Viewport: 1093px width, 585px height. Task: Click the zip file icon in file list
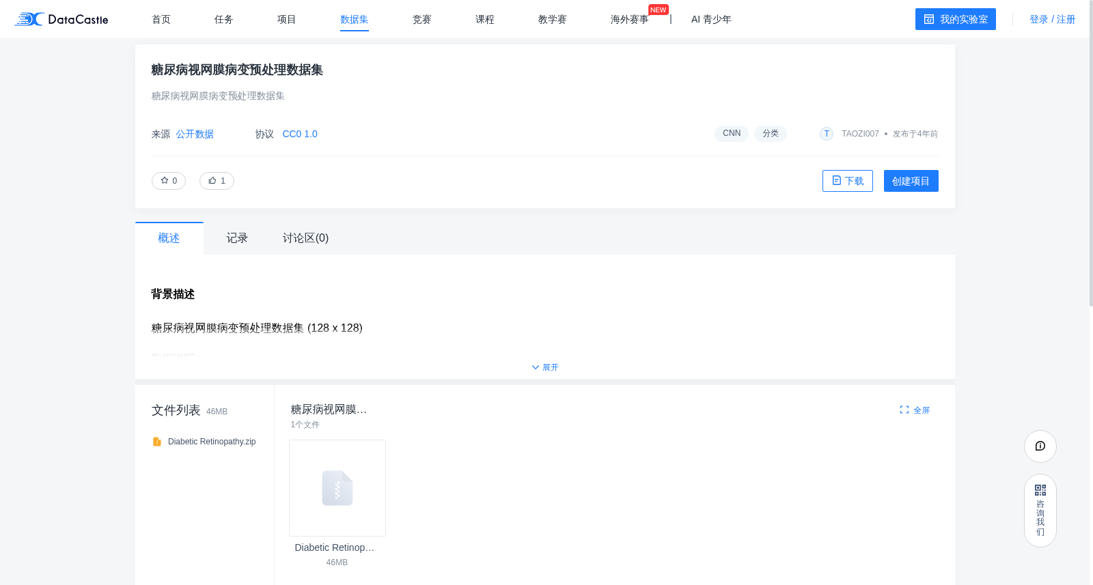coord(157,442)
